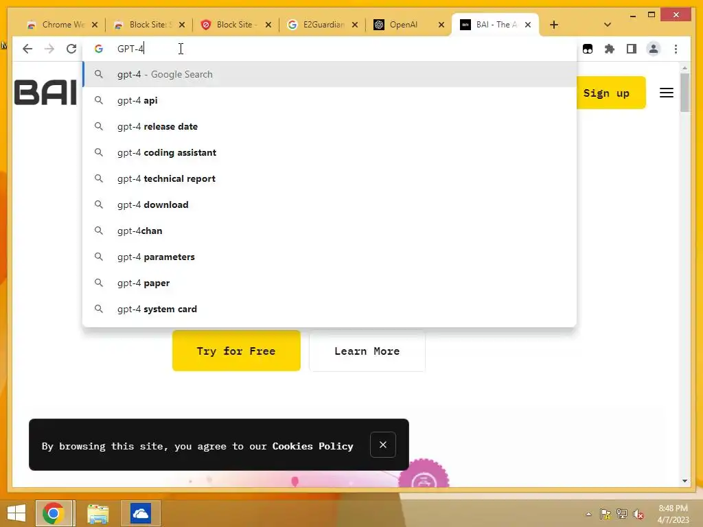The width and height of the screenshot is (703, 527).
Task: Click the page vertical scrollbar thumb
Action: (684, 93)
